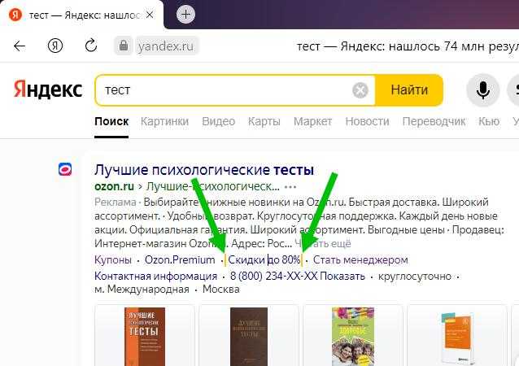Click the "Лучшие-психологическ..." breadcrumb link

point(213,186)
